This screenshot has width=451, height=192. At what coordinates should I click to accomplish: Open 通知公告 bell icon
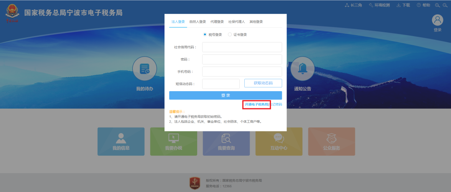click(x=302, y=69)
